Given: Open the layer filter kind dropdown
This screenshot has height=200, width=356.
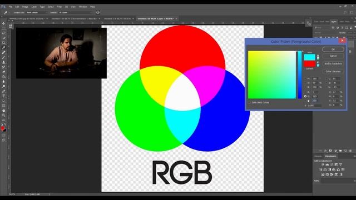Looking at the screenshot, I should 323,28.
